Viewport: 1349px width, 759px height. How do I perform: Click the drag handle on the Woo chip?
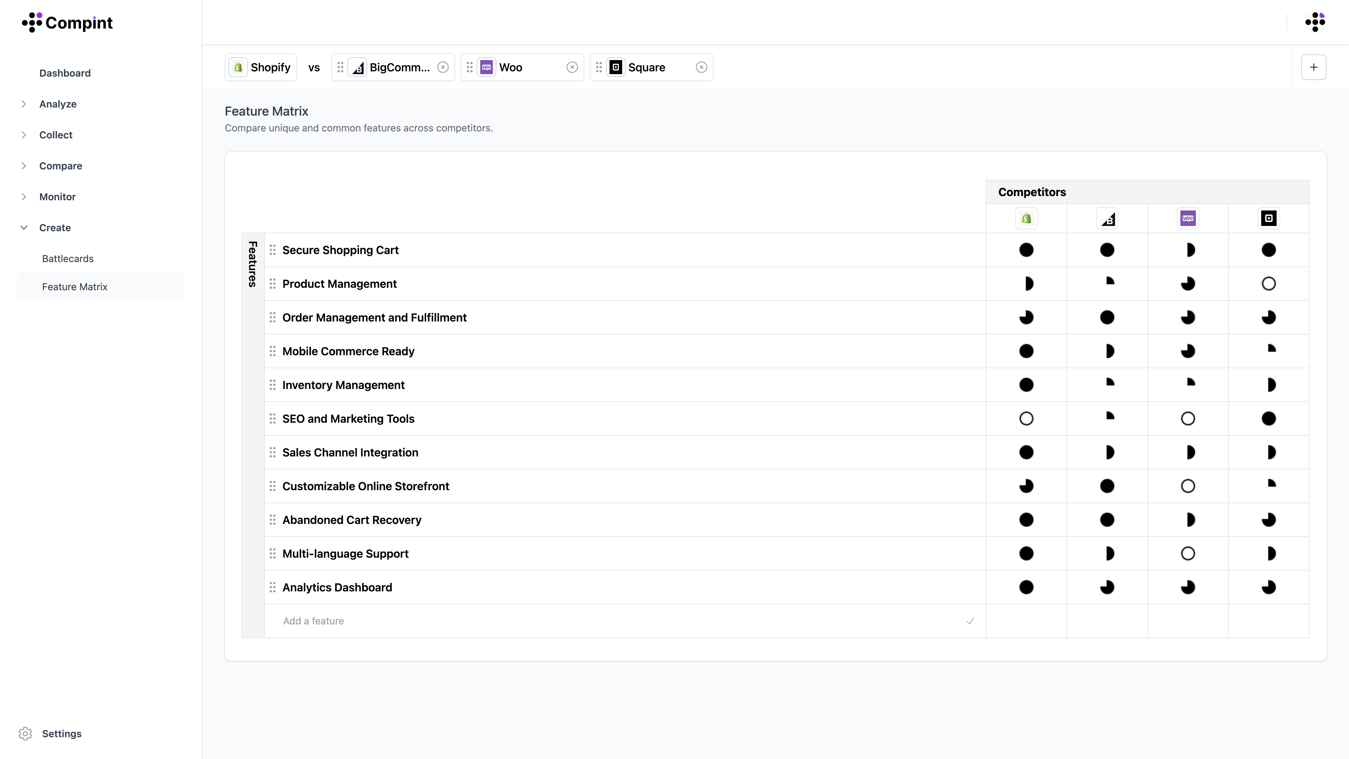click(470, 67)
